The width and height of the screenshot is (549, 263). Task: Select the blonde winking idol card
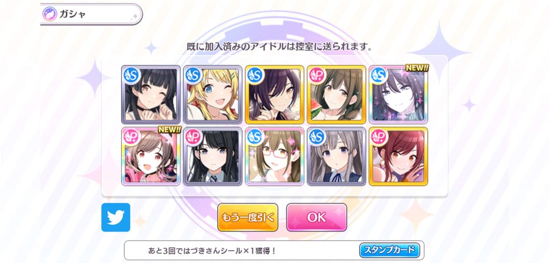(213, 94)
